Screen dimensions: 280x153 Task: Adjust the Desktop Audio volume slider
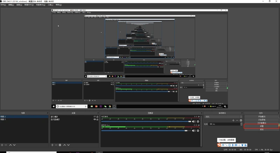pos(146,122)
